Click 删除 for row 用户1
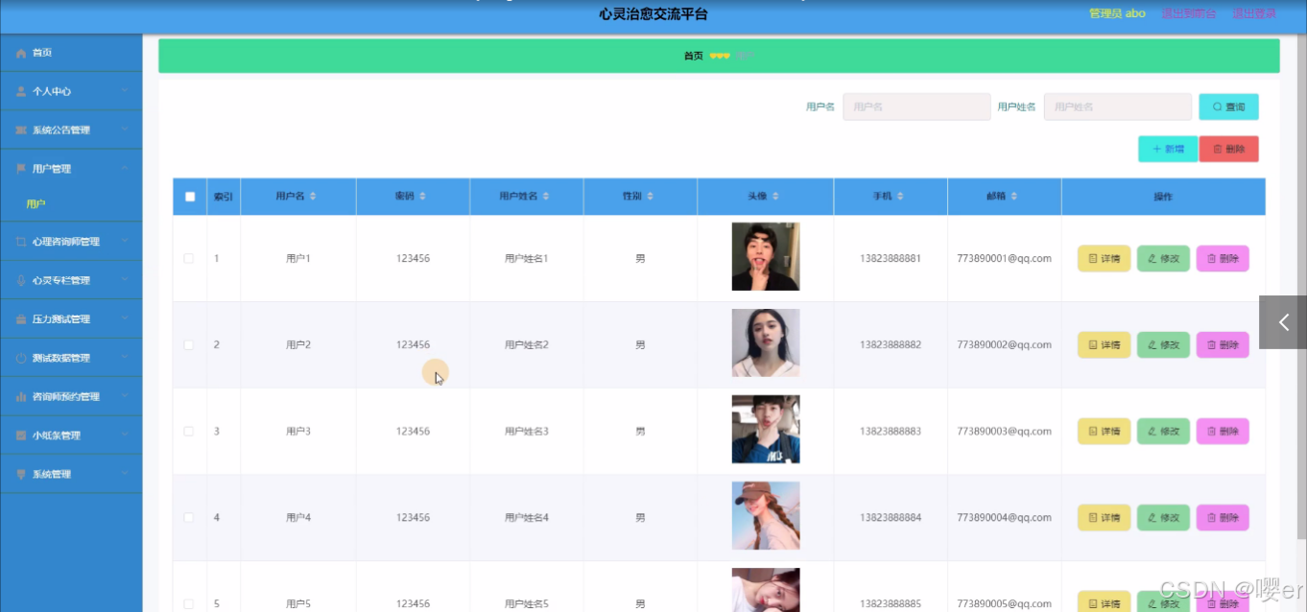The width and height of the screenshot is (1307, 612). (1223, 259)
